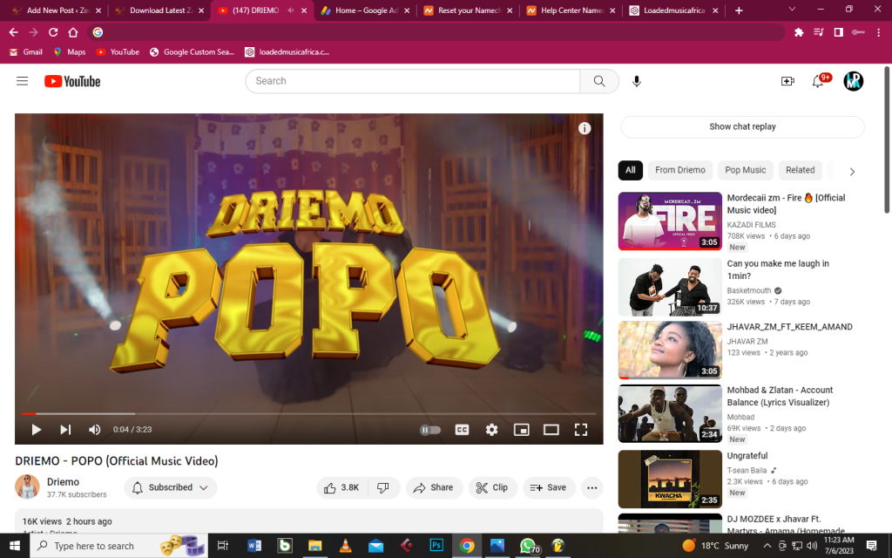
Task: Open Chrome three-dot menu
Action: tap(878, 32)
